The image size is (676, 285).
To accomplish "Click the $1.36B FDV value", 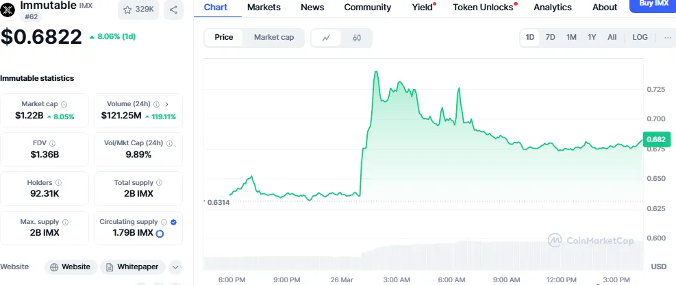I will point(45,154).
